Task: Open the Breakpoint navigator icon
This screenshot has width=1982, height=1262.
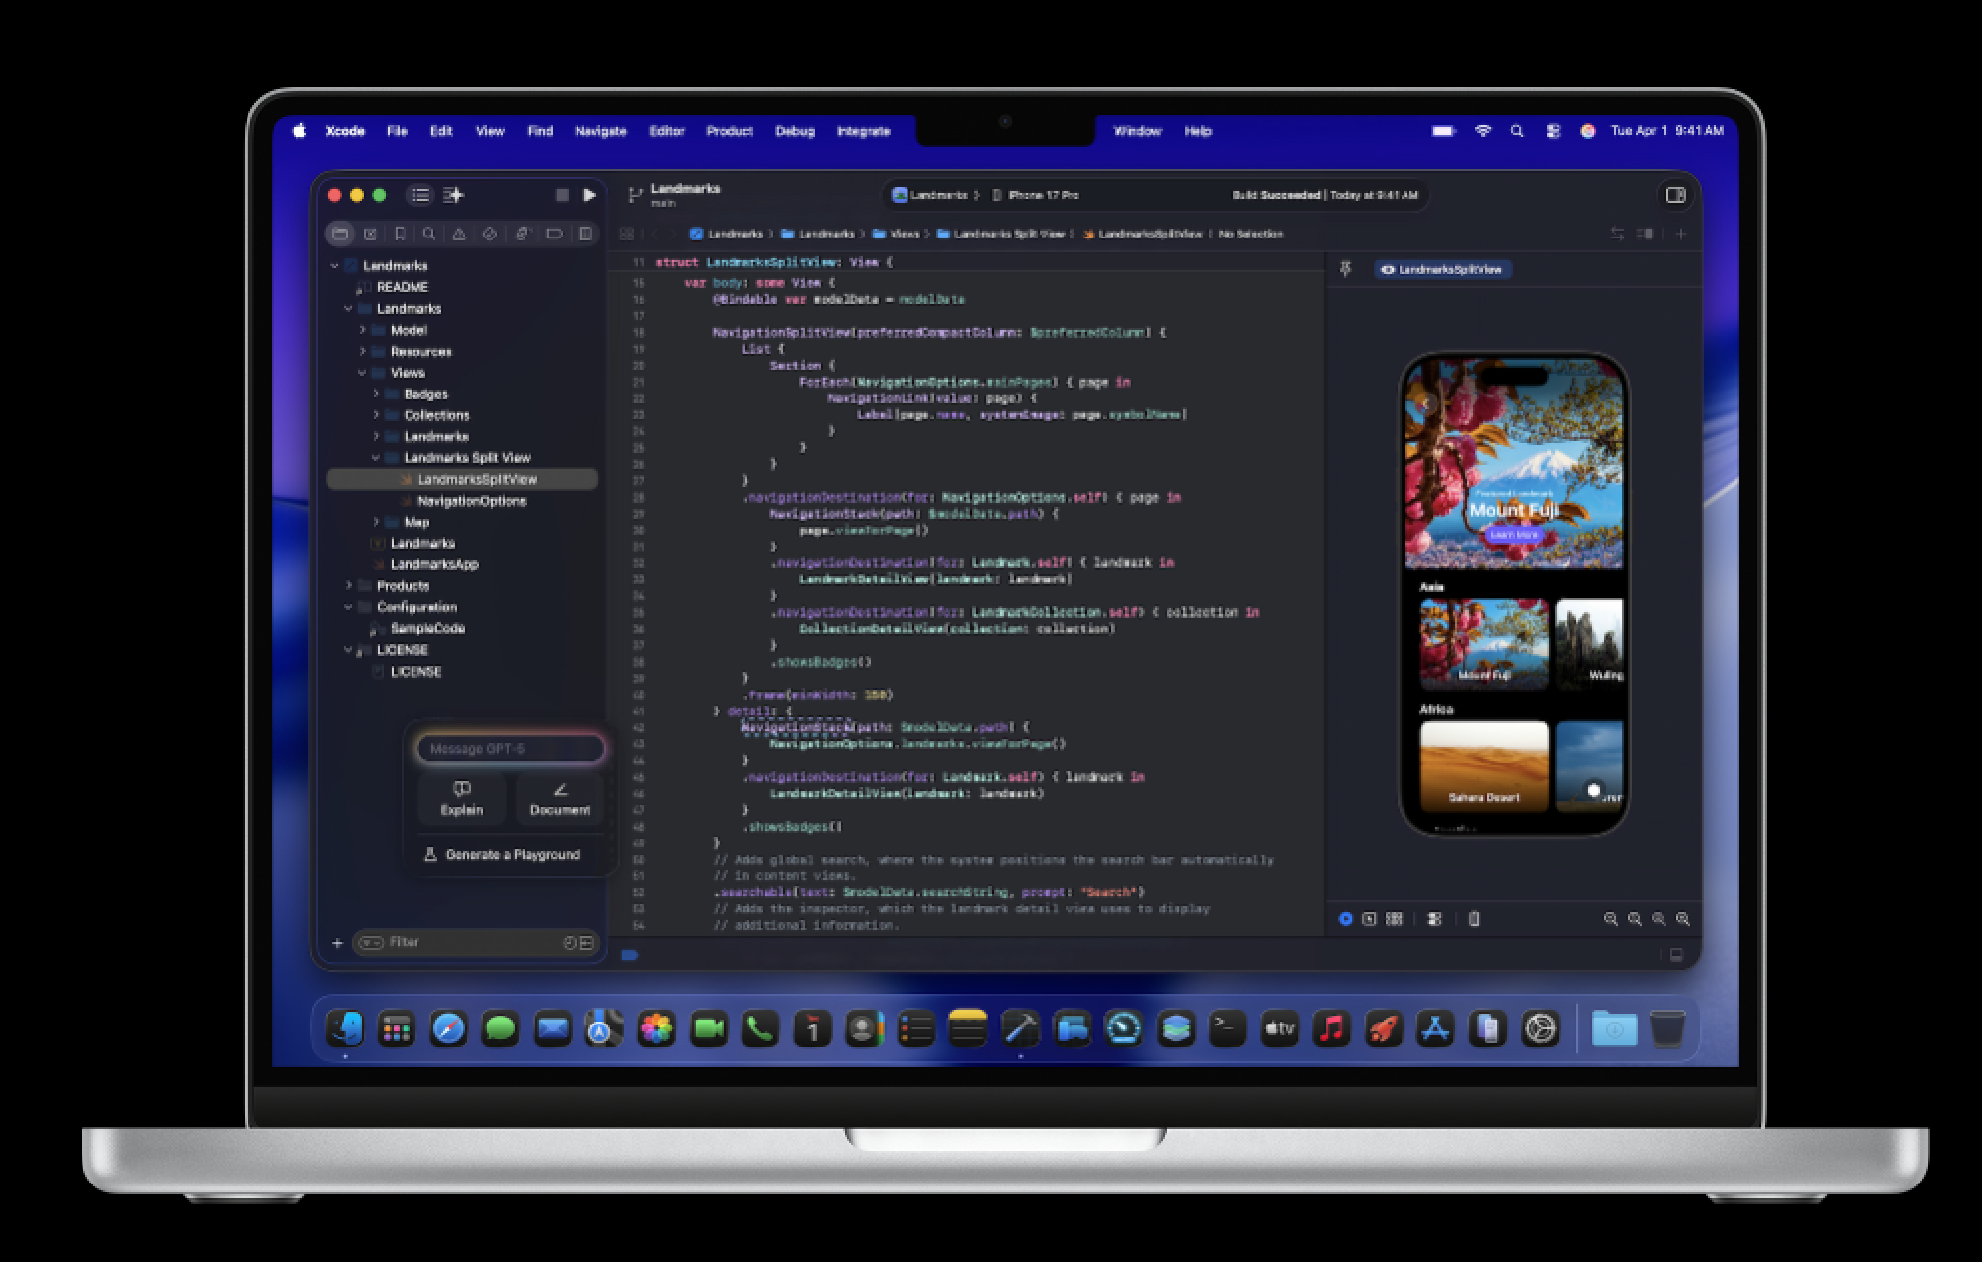Action: click(x=554, y=234)
